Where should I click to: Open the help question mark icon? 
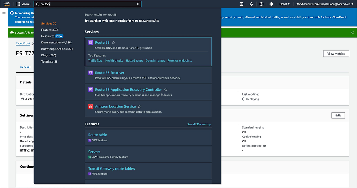261,4
